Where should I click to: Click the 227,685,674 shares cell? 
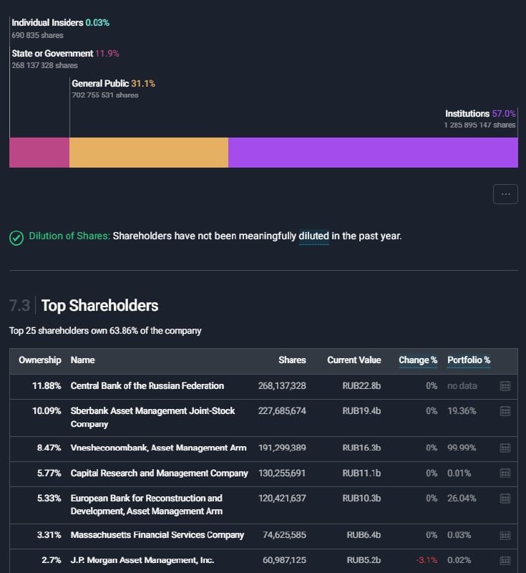tap(282, 411)
